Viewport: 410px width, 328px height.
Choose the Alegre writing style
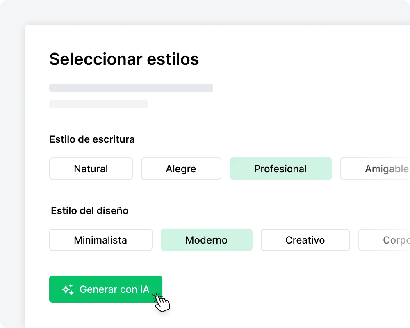click(x=181, y=169)
